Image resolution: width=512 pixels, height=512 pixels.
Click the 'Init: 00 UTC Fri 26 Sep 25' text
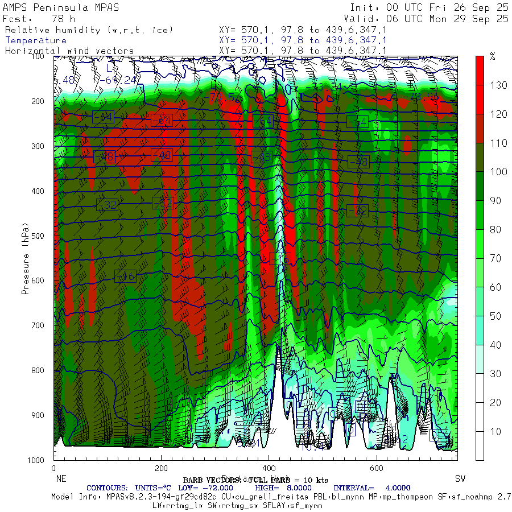[429, 7]
